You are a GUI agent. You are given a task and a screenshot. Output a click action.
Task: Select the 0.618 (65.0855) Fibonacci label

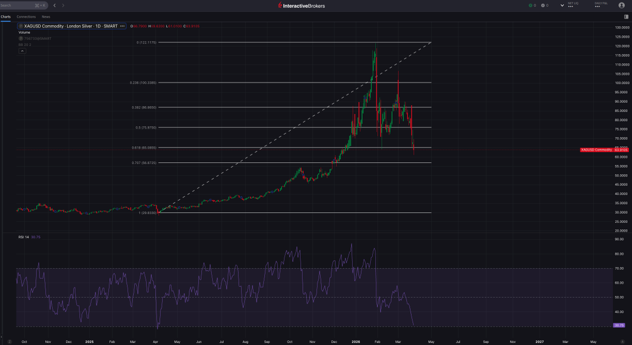coord(144,147)
